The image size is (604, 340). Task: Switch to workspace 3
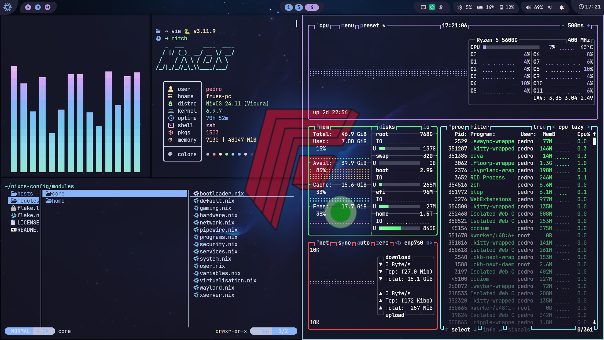tap(299, 7)
